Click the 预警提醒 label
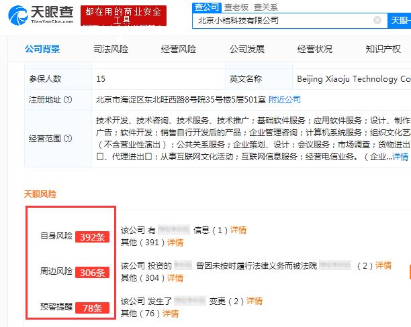This screenshot has height=327, width=411. click(x=56, y=306)
